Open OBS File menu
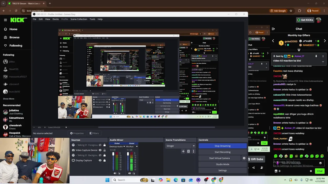The height and width of the screenshot is (184, 328). coord(34,19)
